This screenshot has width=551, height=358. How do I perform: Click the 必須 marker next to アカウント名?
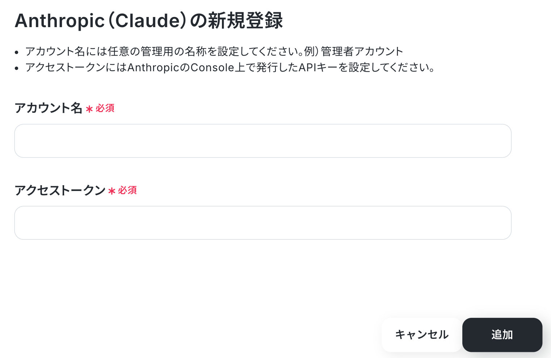[x=105, y=108]
